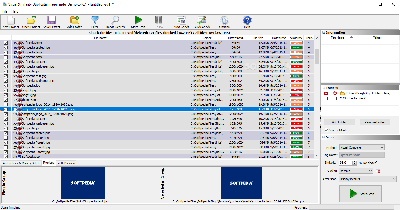
Task: Click Tag Name column sort arrow
Action: (351, 37)
